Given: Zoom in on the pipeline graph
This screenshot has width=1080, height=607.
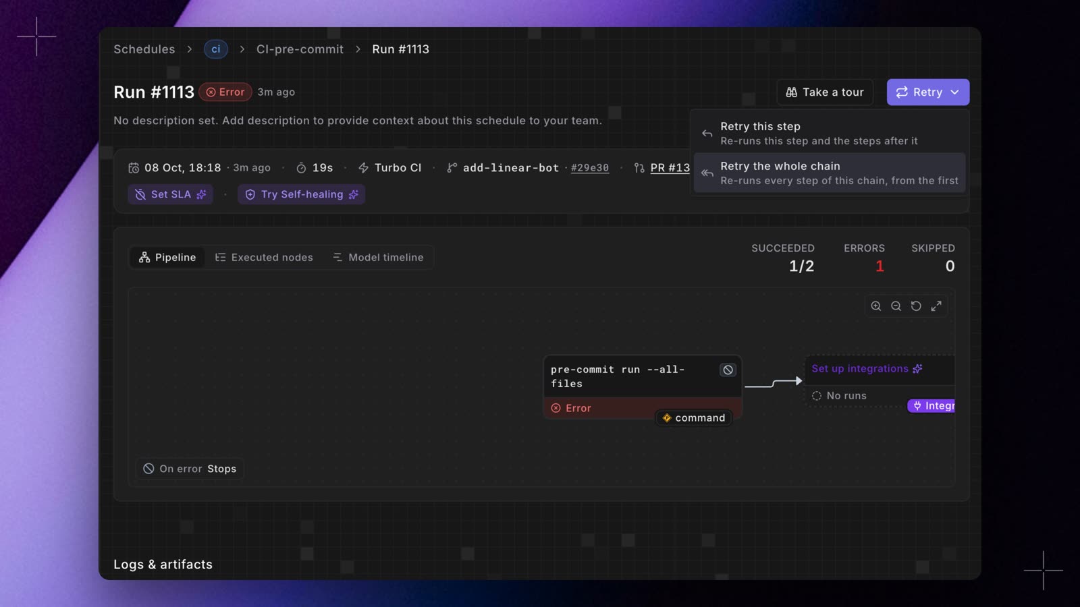Looking at the screenshot, I should [x=876, y=306].
